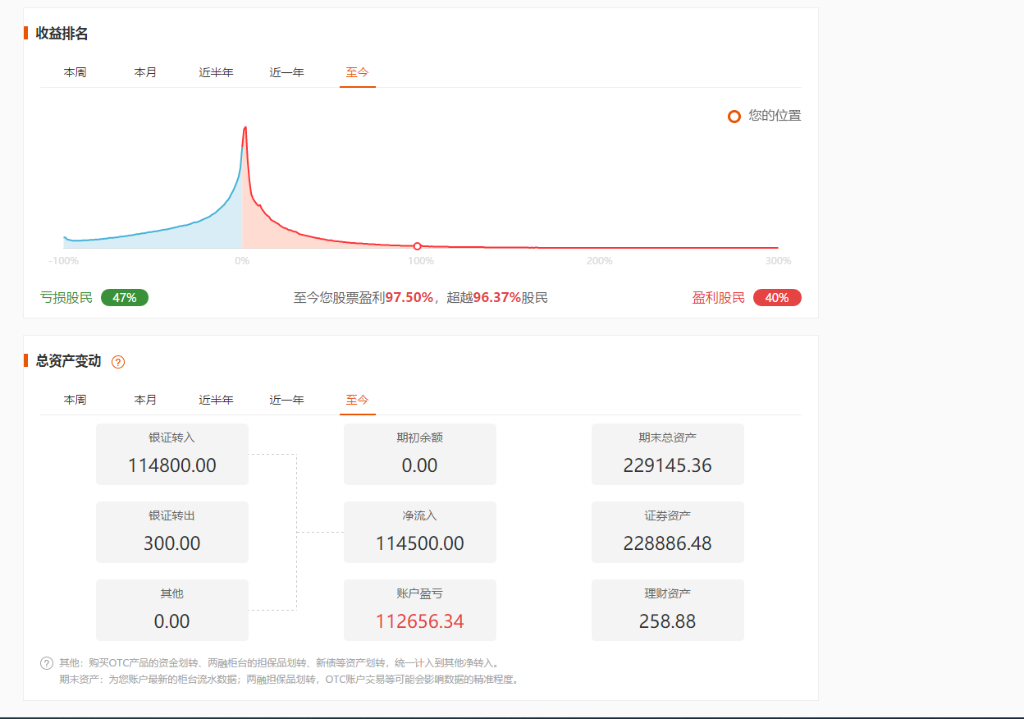The width and height of the screenshot is (1024, 719).
Task: Click the 100% axis label on chart
Action: point(421,261)
